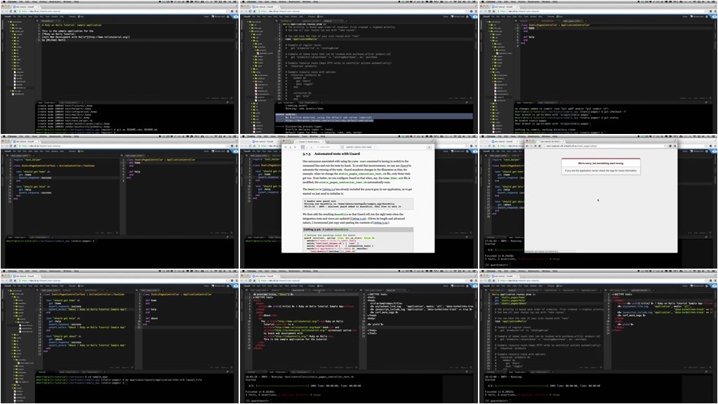The height and width of the screenshot is (404, 718).
Task: Open thumbnail showing assert_select tests and 'def about'
Action: click(119, 336)
